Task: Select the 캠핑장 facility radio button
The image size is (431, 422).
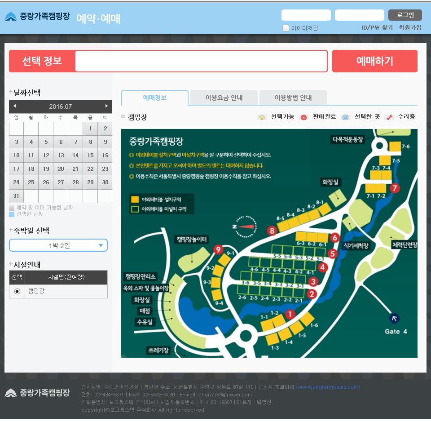Action: point(17,291)
